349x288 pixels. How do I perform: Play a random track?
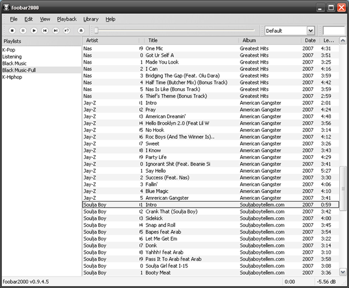click(67, 31)
